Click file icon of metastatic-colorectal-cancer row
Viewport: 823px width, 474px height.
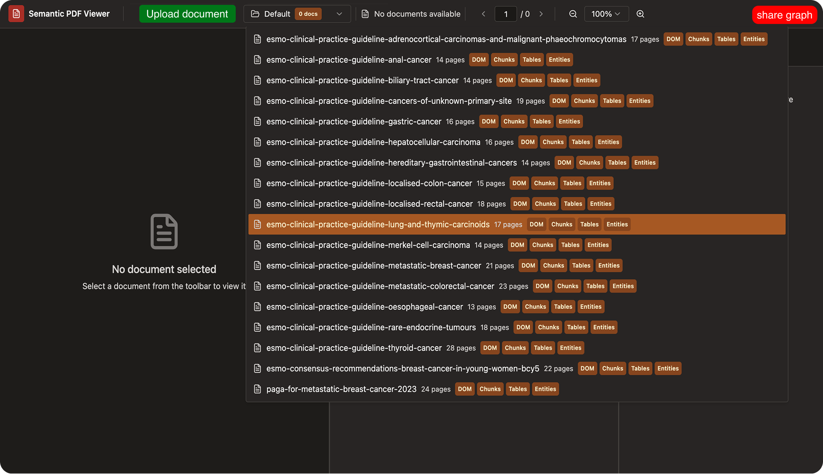[x=257, y=286]
